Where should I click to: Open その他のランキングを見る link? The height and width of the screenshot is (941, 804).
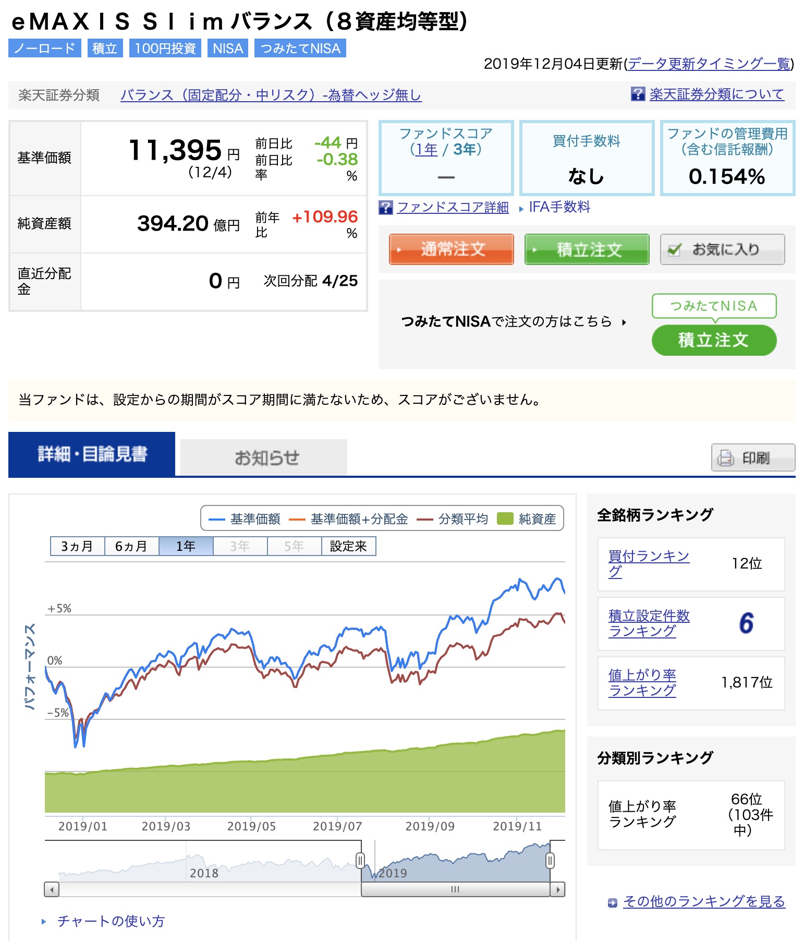pos(704,901)
